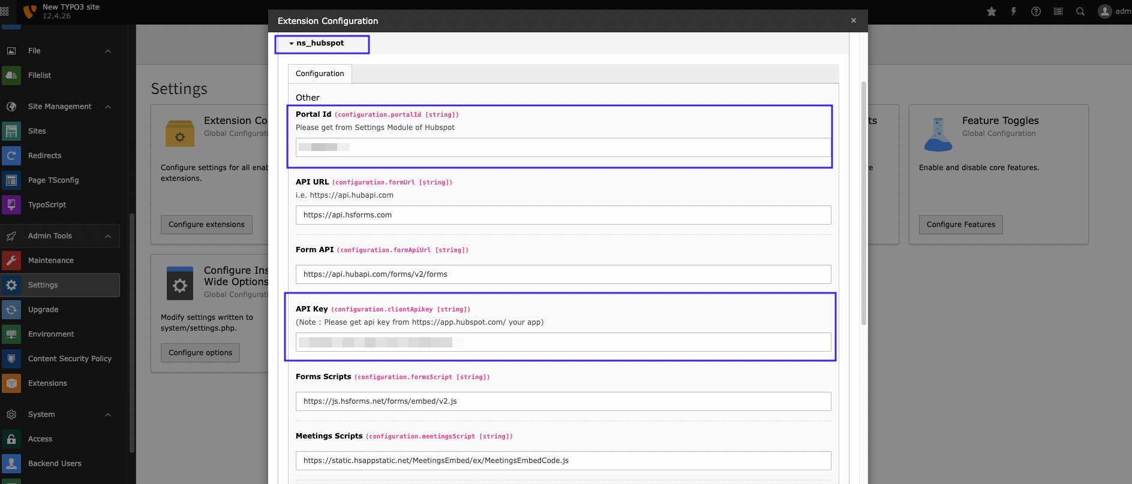Collapse the Site Management module group
This screenshot has height=484, width=1132.
pos(108,107)
